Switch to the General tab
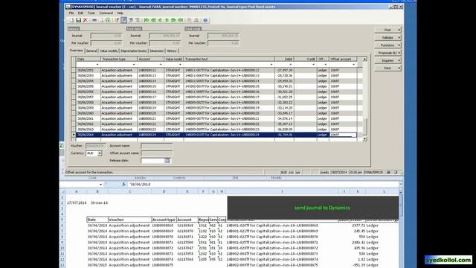The width and height of the screenshot is (476, 268). click(x=91, y=51)
